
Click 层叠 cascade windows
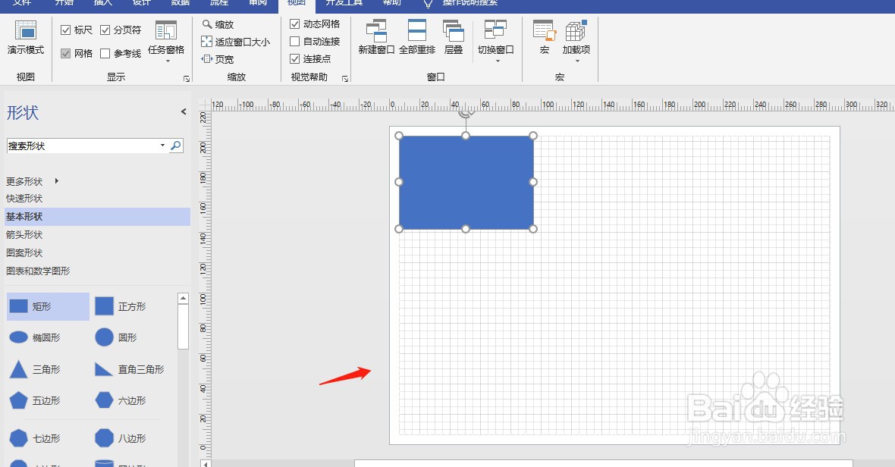click(x=454, y=38)
